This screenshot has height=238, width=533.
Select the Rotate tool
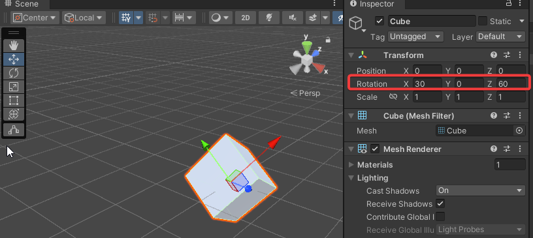pos(14,73)
